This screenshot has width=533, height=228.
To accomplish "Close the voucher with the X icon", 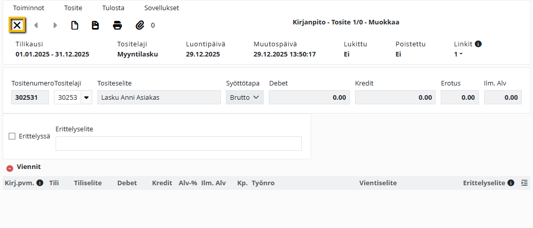I will tap(17, 25).
